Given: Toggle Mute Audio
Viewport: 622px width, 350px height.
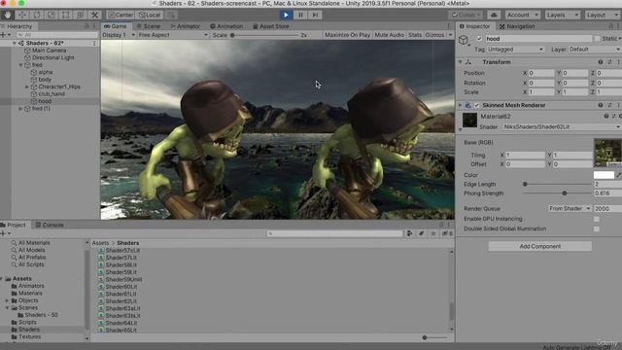Looking at the screenshot, I should (x=389, y=35).
